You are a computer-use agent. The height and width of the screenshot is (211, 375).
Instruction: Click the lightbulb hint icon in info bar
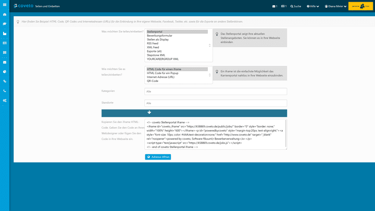pos(18,22)
